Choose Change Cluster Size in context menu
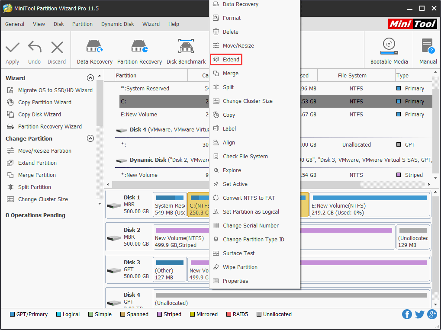441x330 pixels. [x=254, y=101]
